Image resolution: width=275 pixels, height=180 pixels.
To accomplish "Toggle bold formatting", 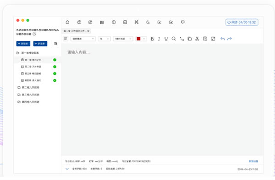I will click(x=152, y=39).
